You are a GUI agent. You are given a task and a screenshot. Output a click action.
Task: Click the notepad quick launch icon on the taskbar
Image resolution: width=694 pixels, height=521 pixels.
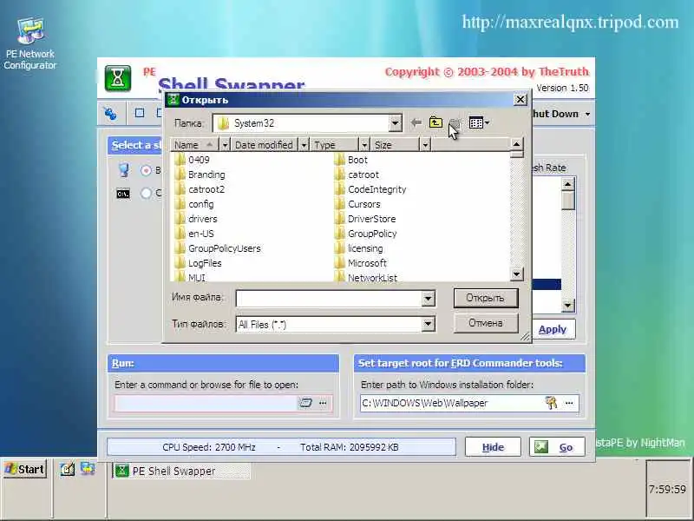click(x=68, y=469)
